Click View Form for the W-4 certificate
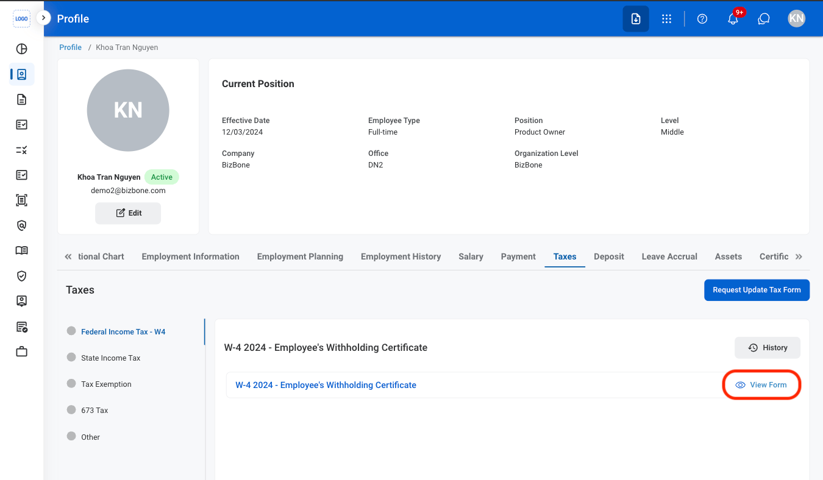The image size is (823, 480). pos(761,385)
